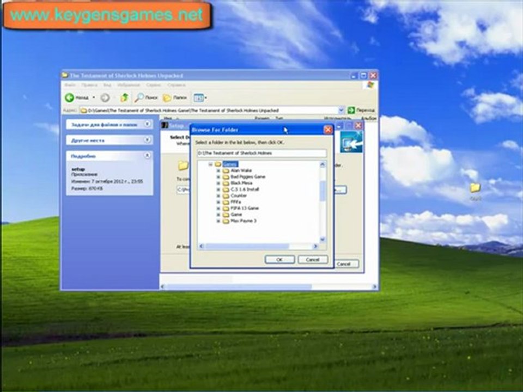Open the Сервис menu in Explorer
Viewport: 523px width, 392px height.
[x=154, y=85]
